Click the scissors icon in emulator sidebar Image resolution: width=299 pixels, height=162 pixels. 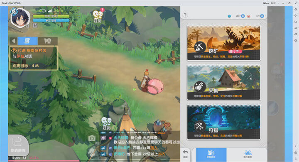296,28
